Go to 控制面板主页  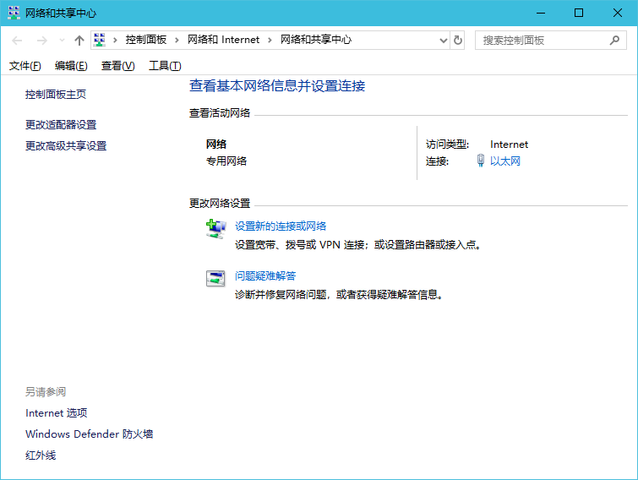click(56, 95)
